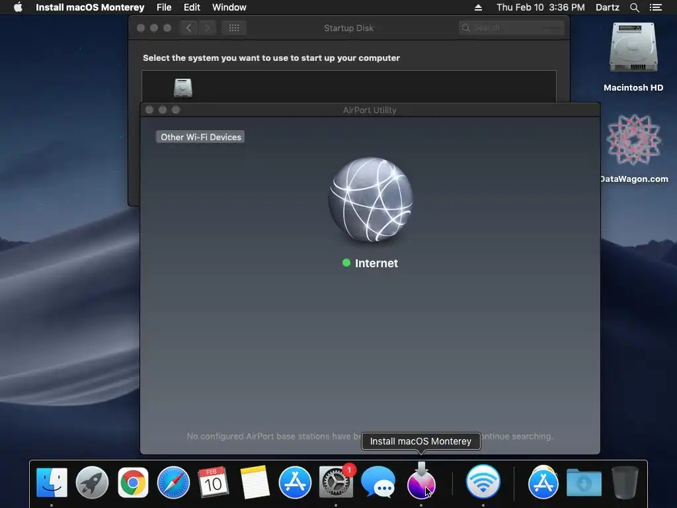
Task: Go back in Startup Disk window
Action: pyautogui.click(x=188, y=28)
